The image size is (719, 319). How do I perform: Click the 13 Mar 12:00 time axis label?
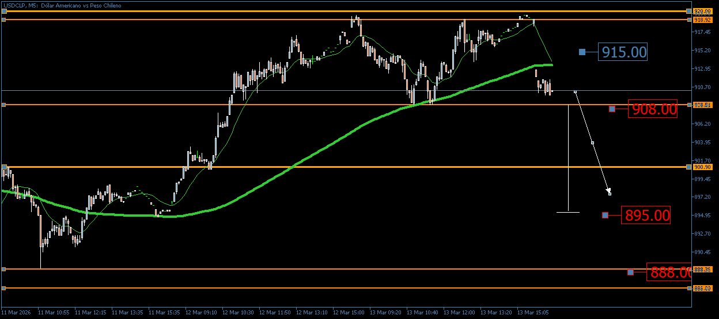click(x=459, y=313)
